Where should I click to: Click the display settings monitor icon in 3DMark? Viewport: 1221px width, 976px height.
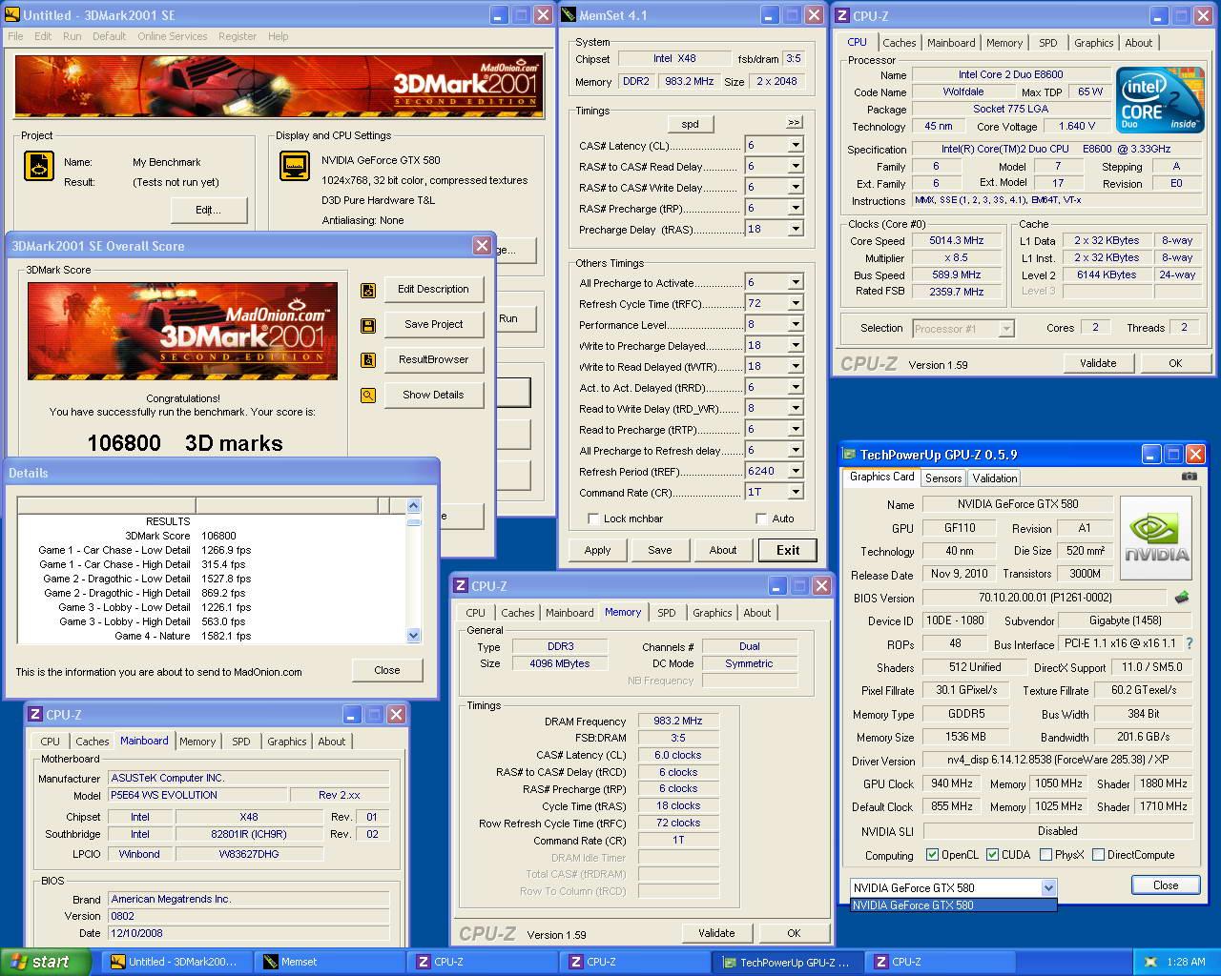295,166
